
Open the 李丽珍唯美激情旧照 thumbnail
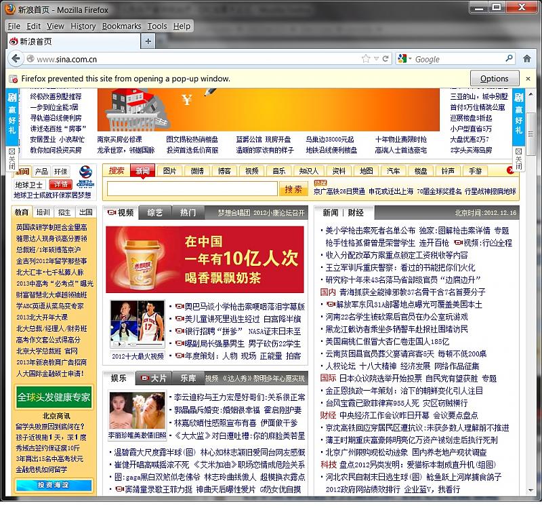click(137, 410)
